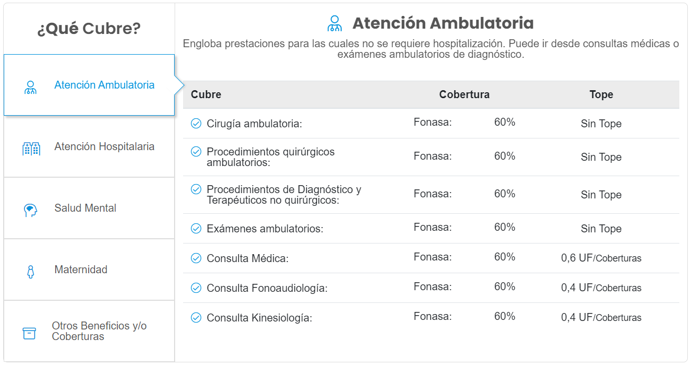Screen dimensions: 691x365
Task: Click check mark for Consulta Fonoaudiología
Action: click(196, 288)
